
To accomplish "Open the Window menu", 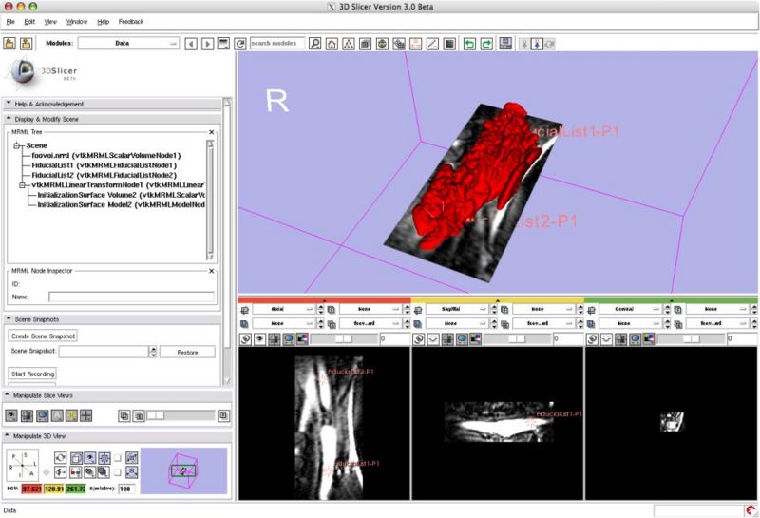I will tap(77, 22).
